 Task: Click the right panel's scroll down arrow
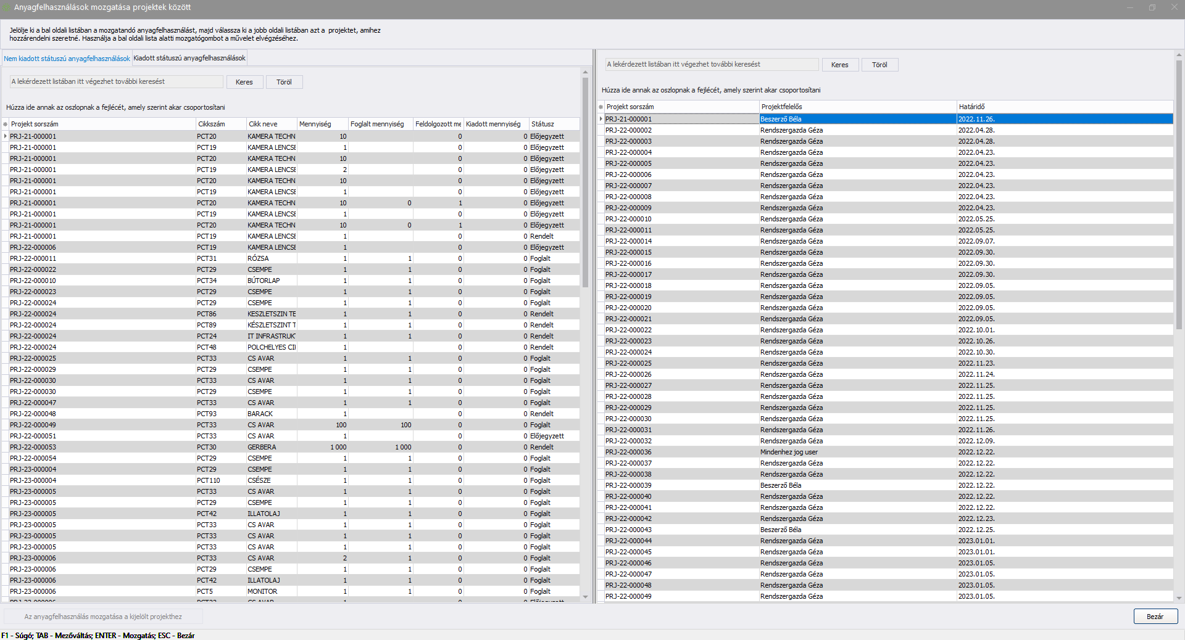coord(1179,598)
